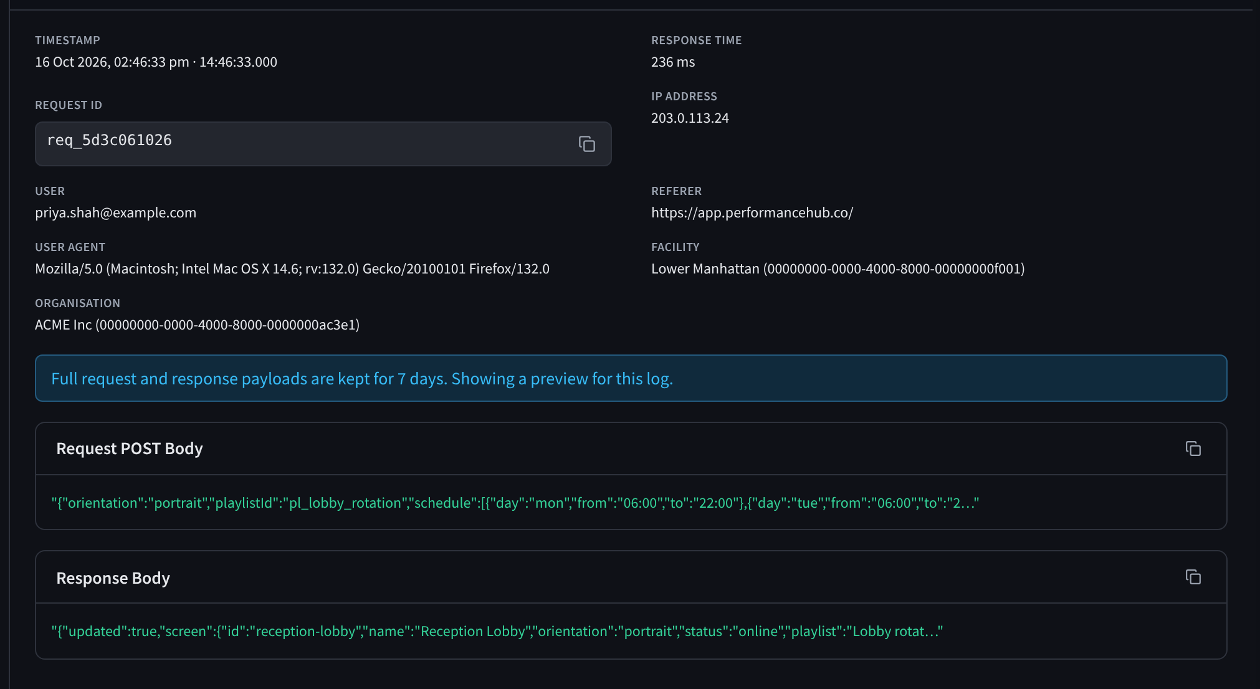Select the user email priya.shah@example.com
This screenshot has height=689, width=1260.
tap(115, 212)
